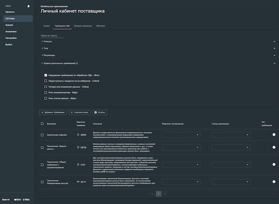The width and height of the screenshot is (279, 204).
Task: Open 'Аналитика' in the sidebar menu
Action: (11, 32)
